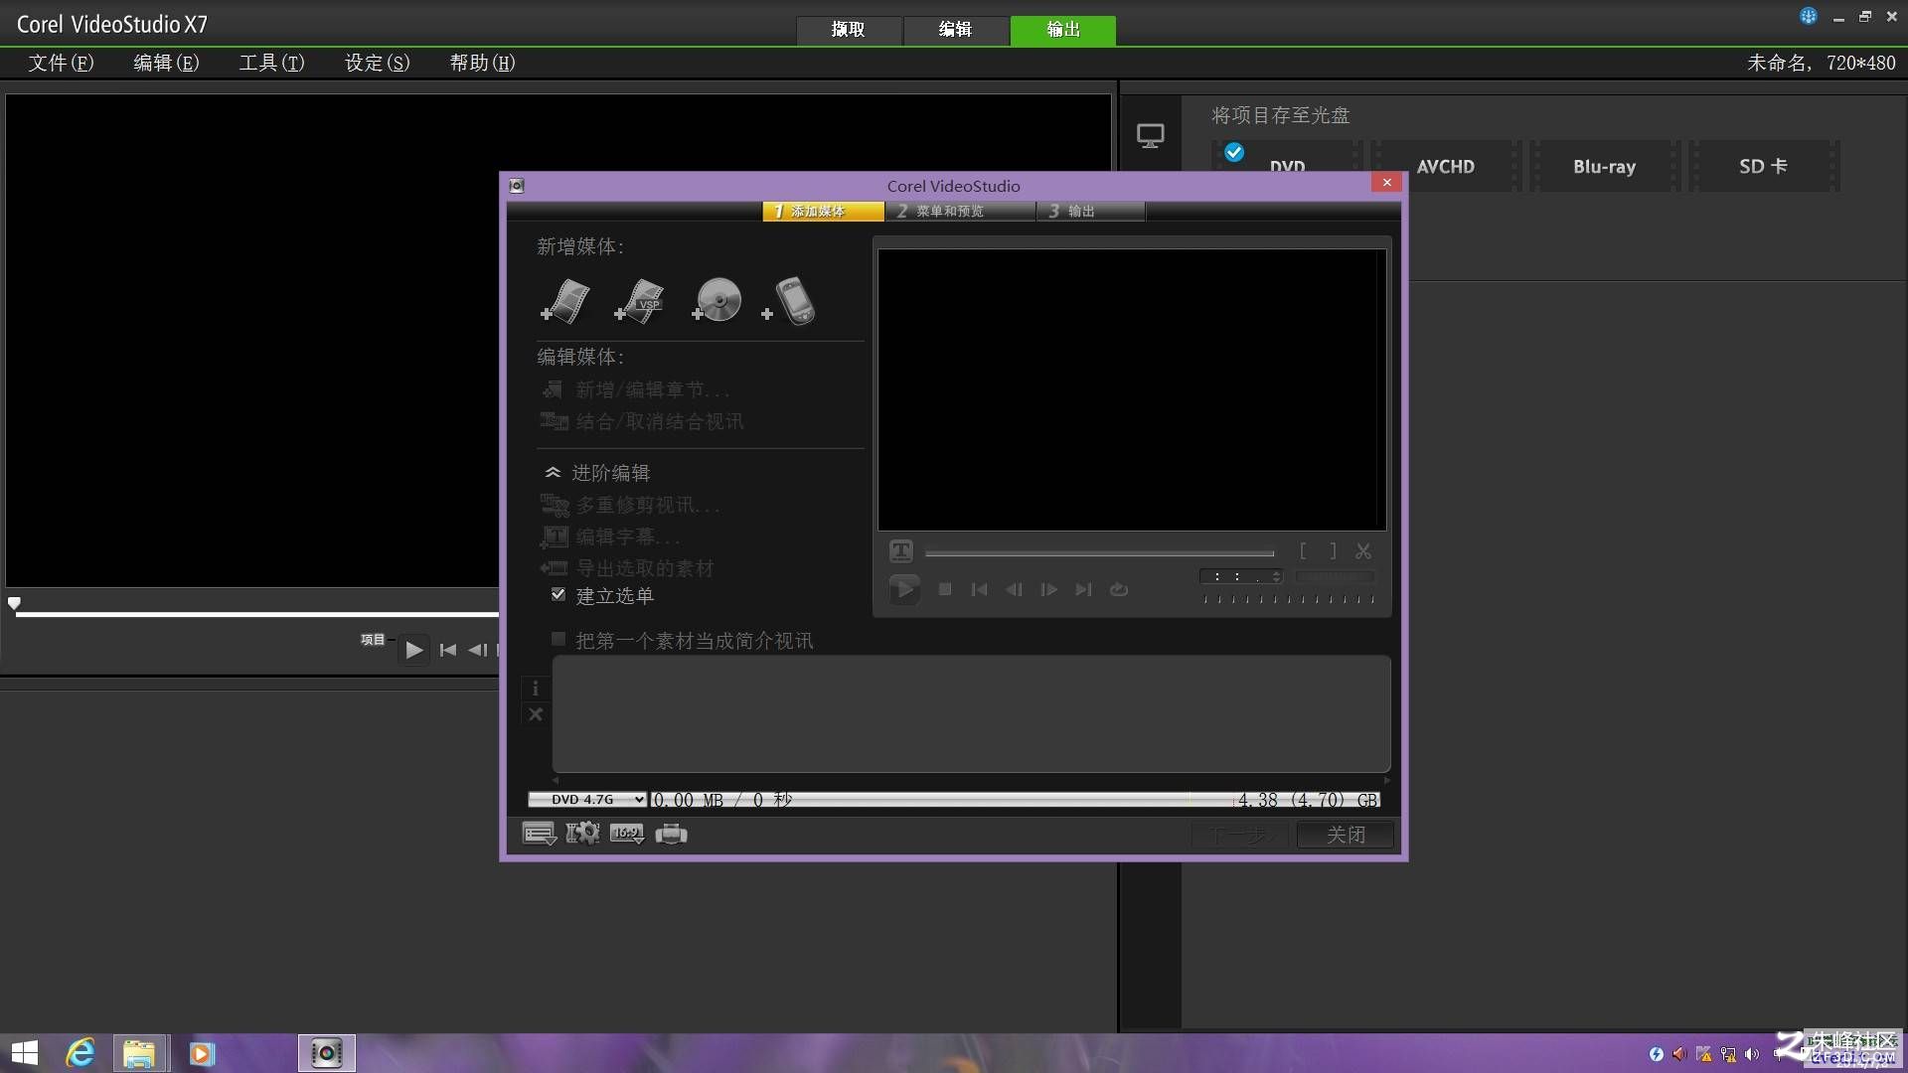
Task: Select DVD disc format
Action: 1286,159
